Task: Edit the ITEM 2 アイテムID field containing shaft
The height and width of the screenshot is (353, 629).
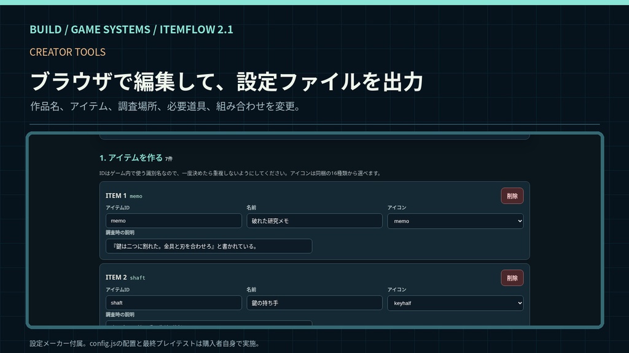Action: tap(174, 303)
